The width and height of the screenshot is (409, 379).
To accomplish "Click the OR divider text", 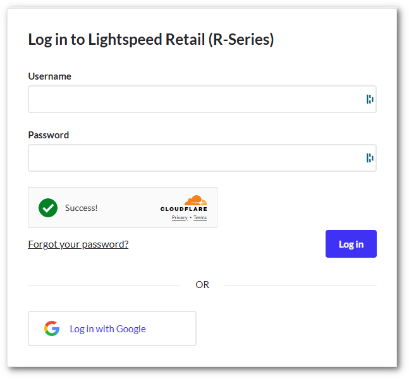I will pos(202,285).
